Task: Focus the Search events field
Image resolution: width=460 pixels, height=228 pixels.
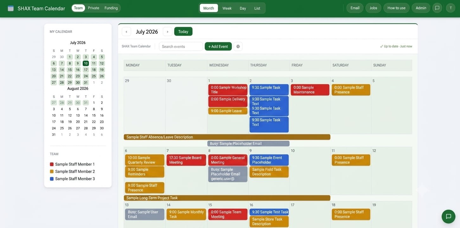Action: pos(181,47)
